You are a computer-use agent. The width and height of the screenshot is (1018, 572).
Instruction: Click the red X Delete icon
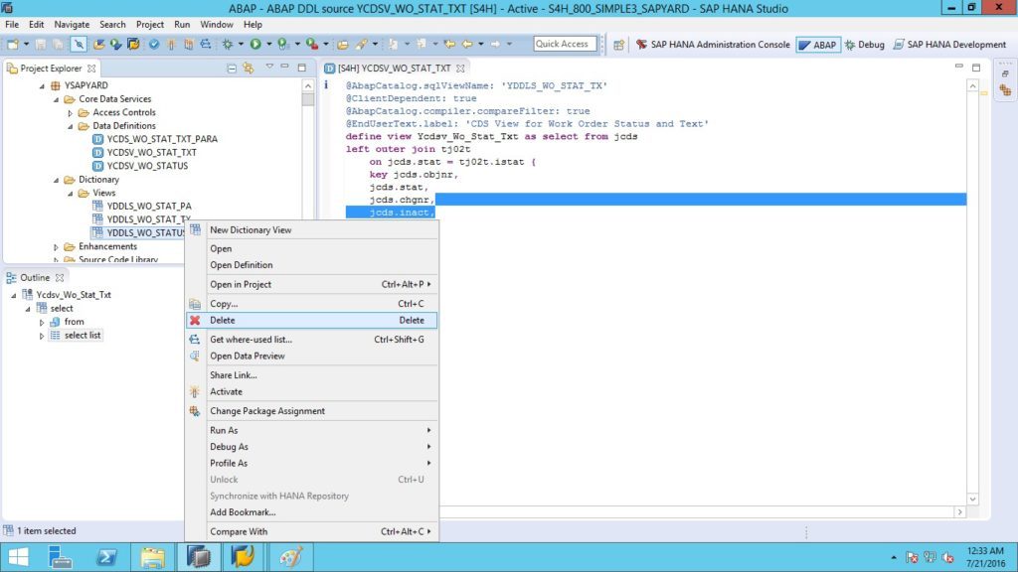[195, 321]
